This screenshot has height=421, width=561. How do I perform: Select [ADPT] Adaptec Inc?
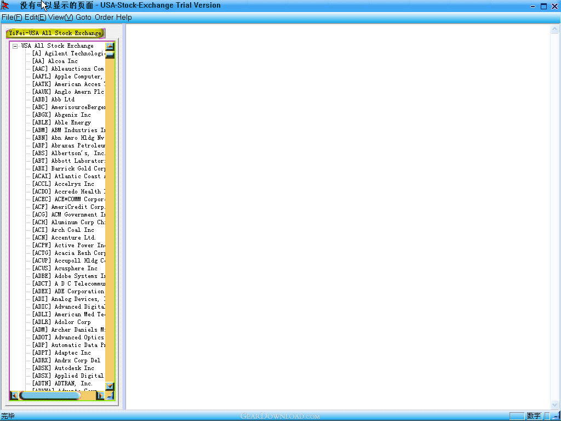coord(61,352)
